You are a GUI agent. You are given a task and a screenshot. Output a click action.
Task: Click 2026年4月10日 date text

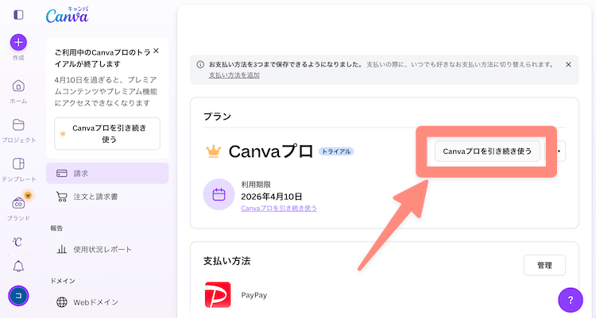[272, 197]
